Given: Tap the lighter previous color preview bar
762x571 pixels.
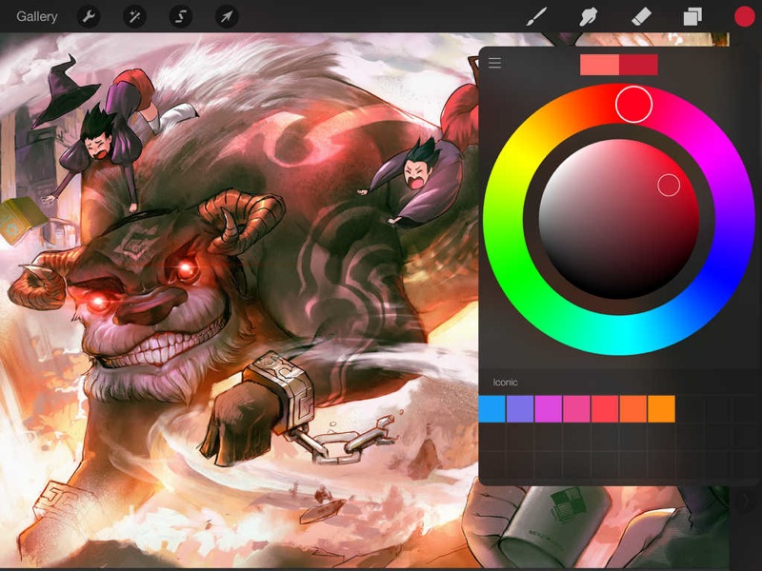Looking at the screenshot, I should (x=599, y=65).
